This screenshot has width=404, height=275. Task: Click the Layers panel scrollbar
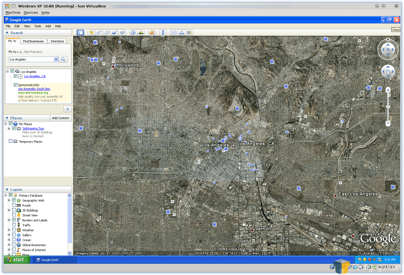click(69, 220)
